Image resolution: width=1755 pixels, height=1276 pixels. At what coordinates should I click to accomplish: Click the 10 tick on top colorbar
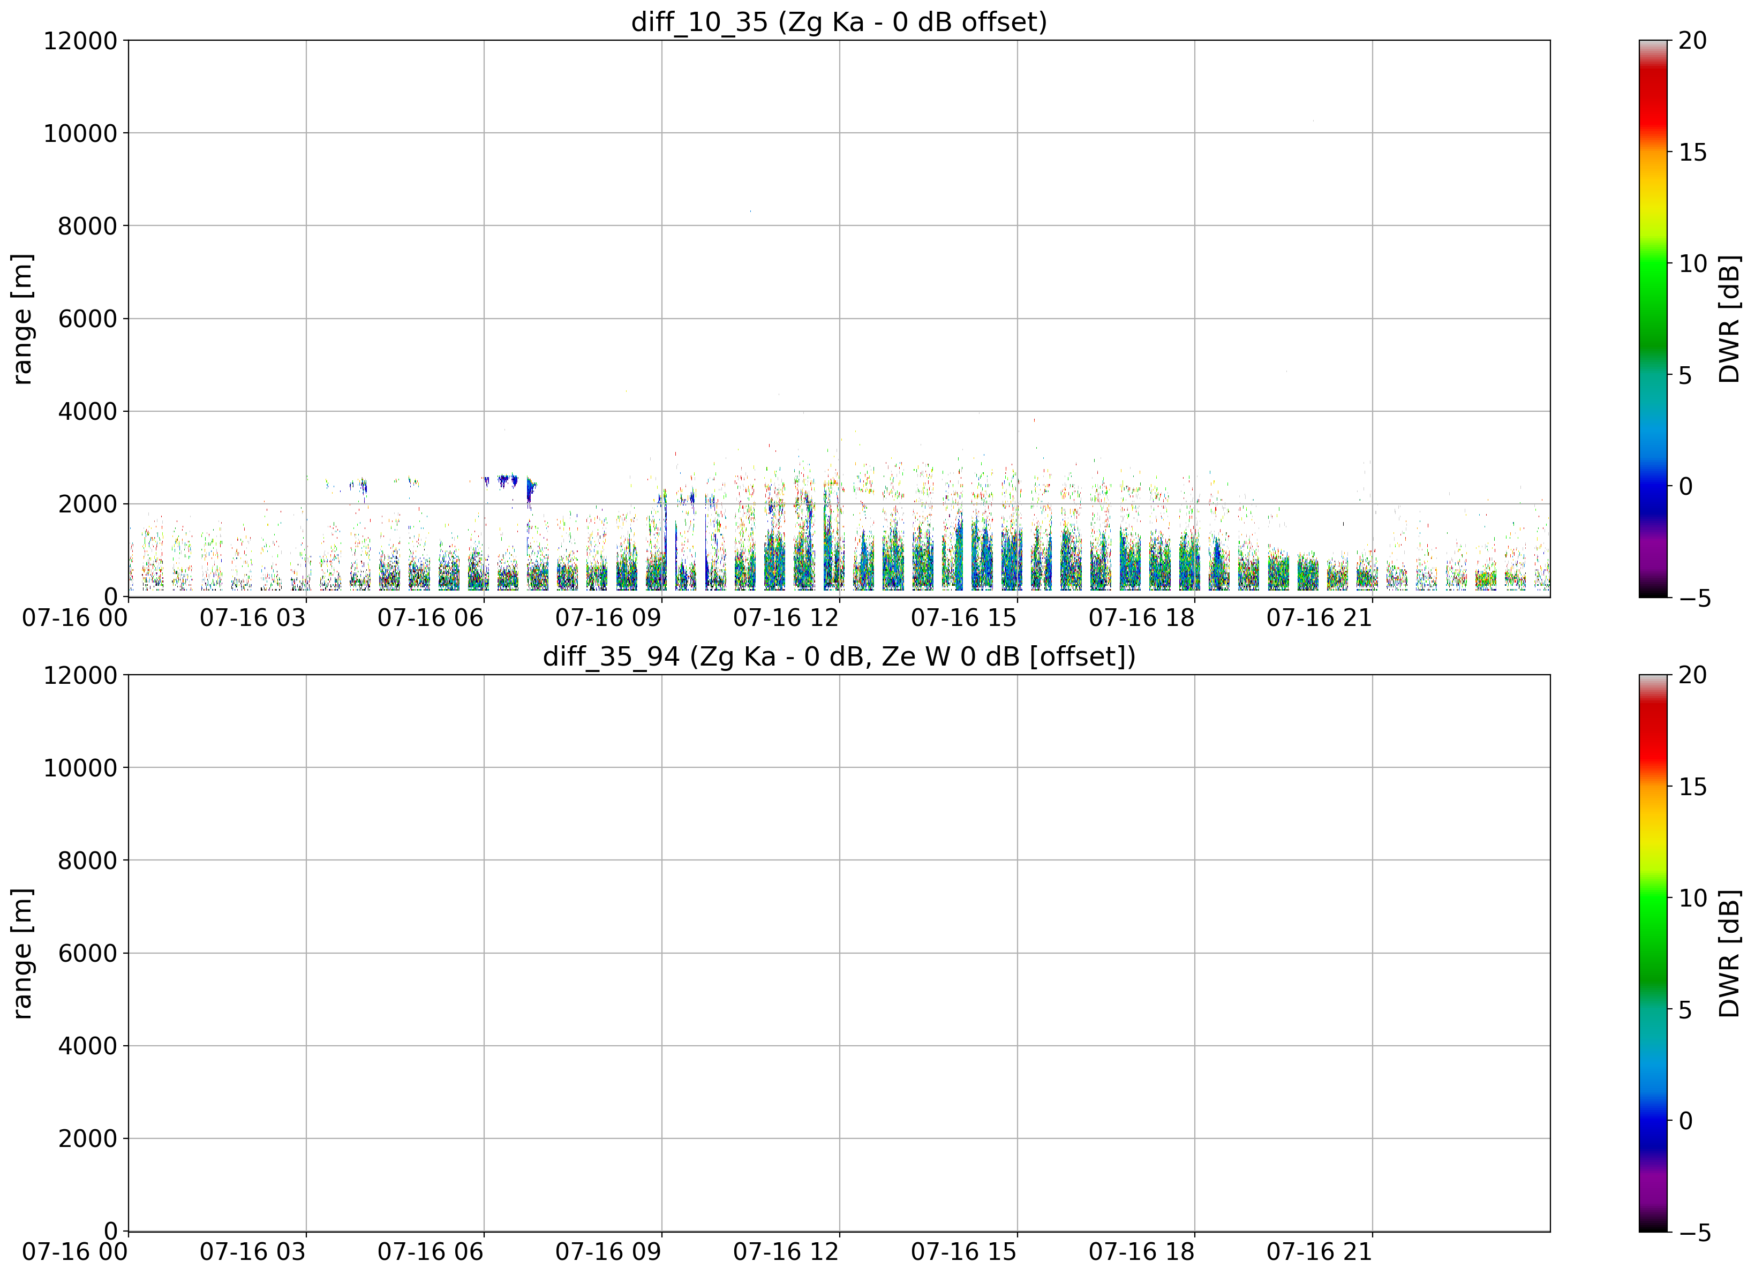point(1692,264)
